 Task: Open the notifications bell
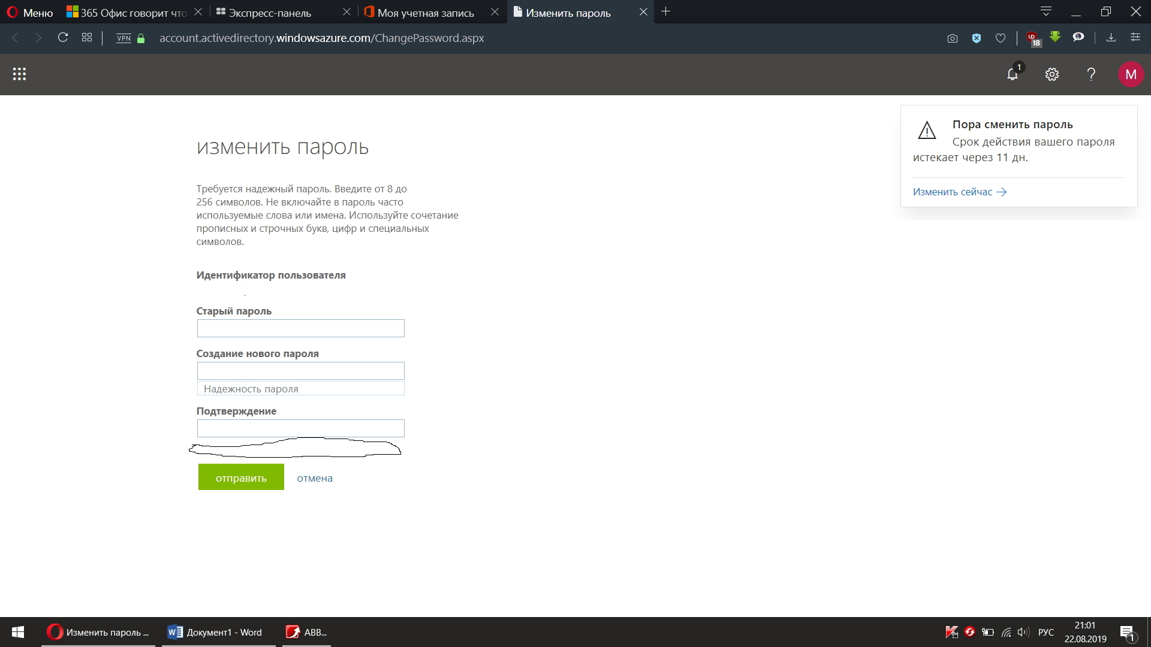pos(1013,74)
